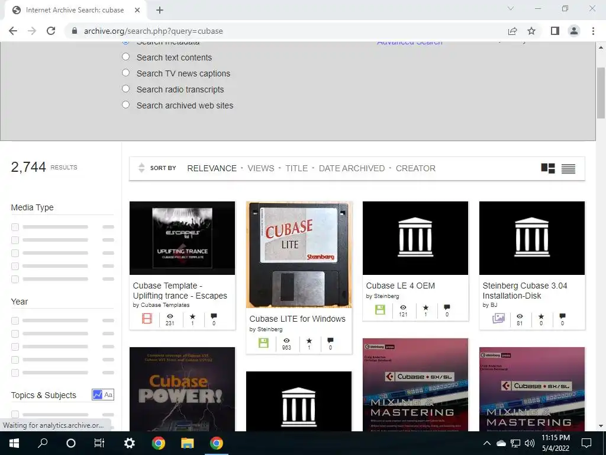Select Search text contents option
The height and width of the screenshot is (455, 606).
tap(125, 57)
